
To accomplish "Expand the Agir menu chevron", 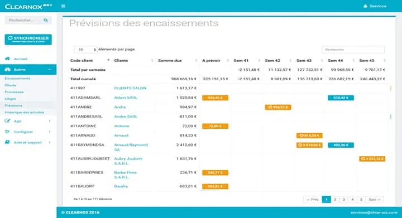I will 50,121.
